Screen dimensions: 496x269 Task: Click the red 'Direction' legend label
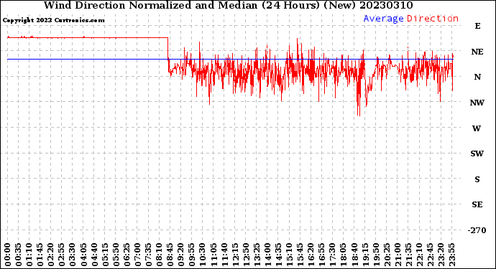[x=433, y=19]
